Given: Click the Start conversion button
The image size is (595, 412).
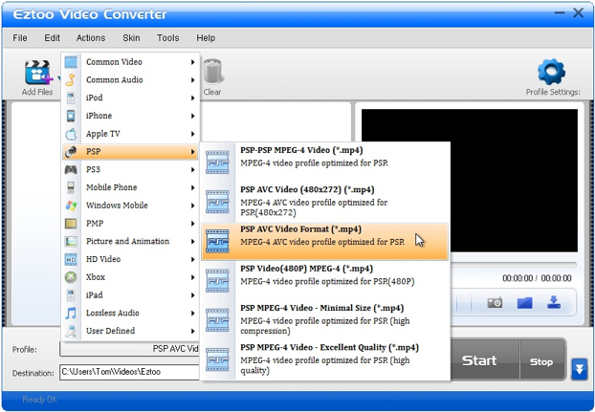Looking at the screenshot, I should click(x=484, y=360).
